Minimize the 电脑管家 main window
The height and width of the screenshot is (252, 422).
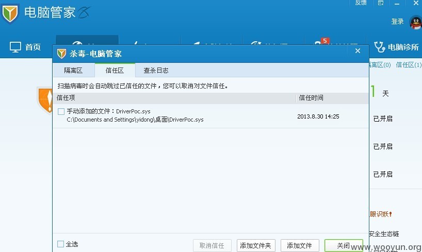tap(397, 4)
